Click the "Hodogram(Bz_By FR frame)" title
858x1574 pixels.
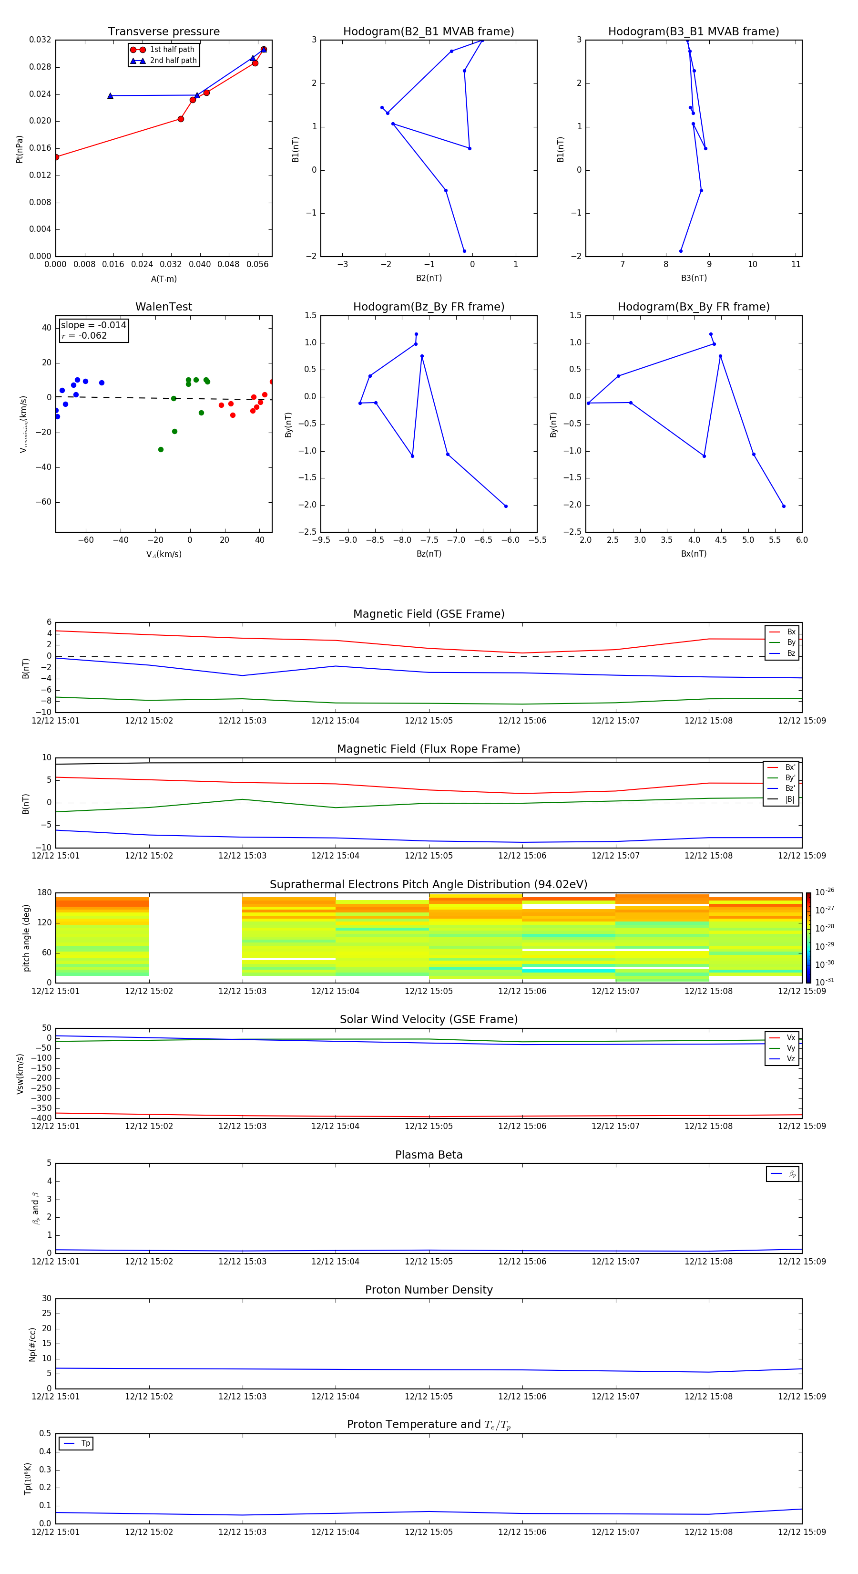point(429,307)
